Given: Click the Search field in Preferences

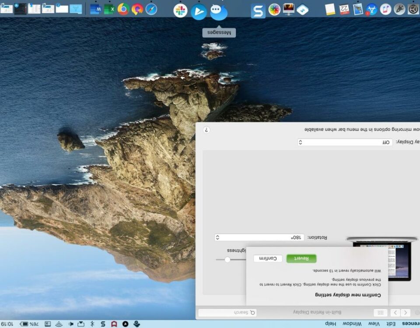Looking at the screenshot, I should point(227,312).
